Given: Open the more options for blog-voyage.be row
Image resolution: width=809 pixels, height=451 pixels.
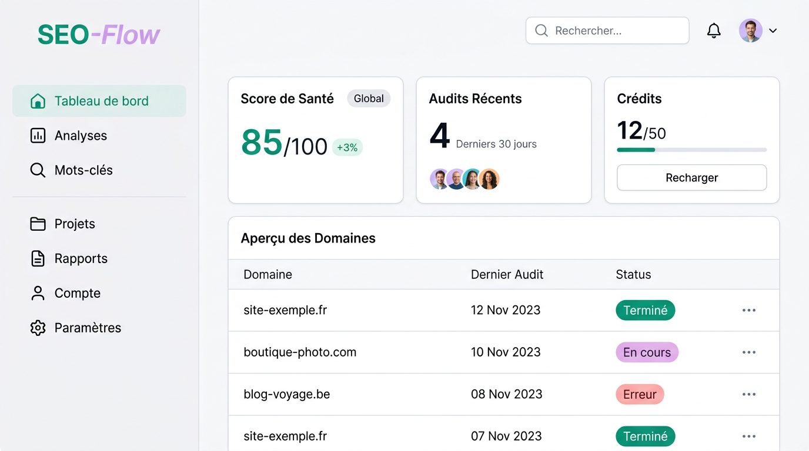Looking at the screenshot, I should [x=749, y=395].
